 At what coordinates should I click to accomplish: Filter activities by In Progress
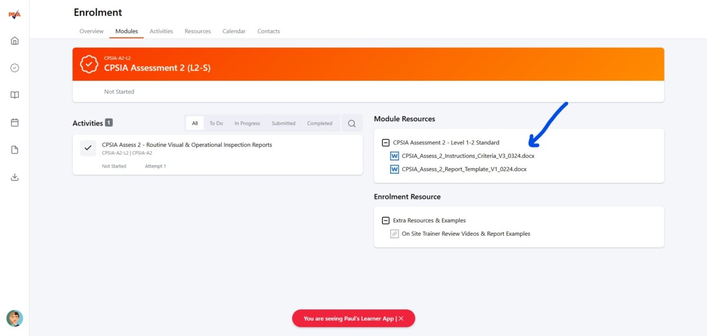coord(247,123)
